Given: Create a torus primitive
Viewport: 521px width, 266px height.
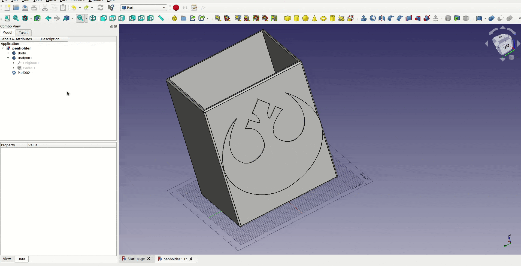Looking at the screenshot, I should [x=323, y=18].
